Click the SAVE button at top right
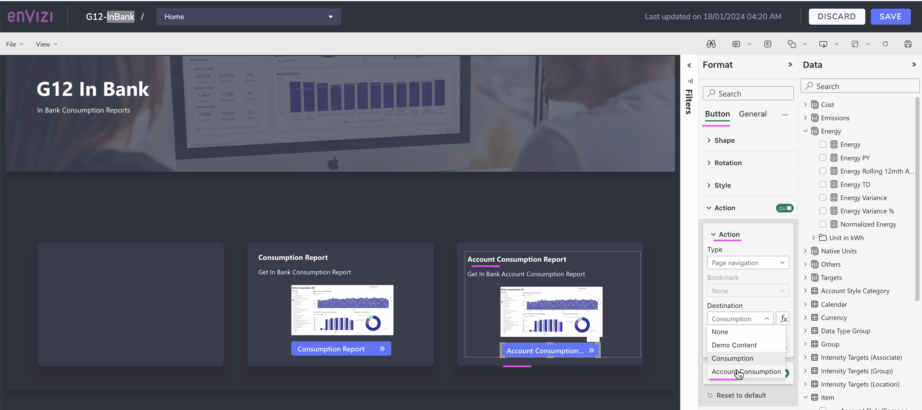922x410 pixels. pyautogui.click(x=891, y=16)
